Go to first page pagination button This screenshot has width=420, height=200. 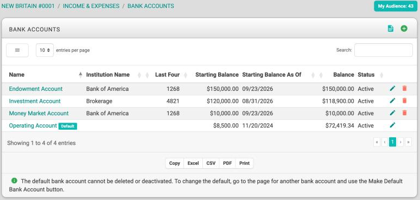pyautogui.click(x=377, y=142)
